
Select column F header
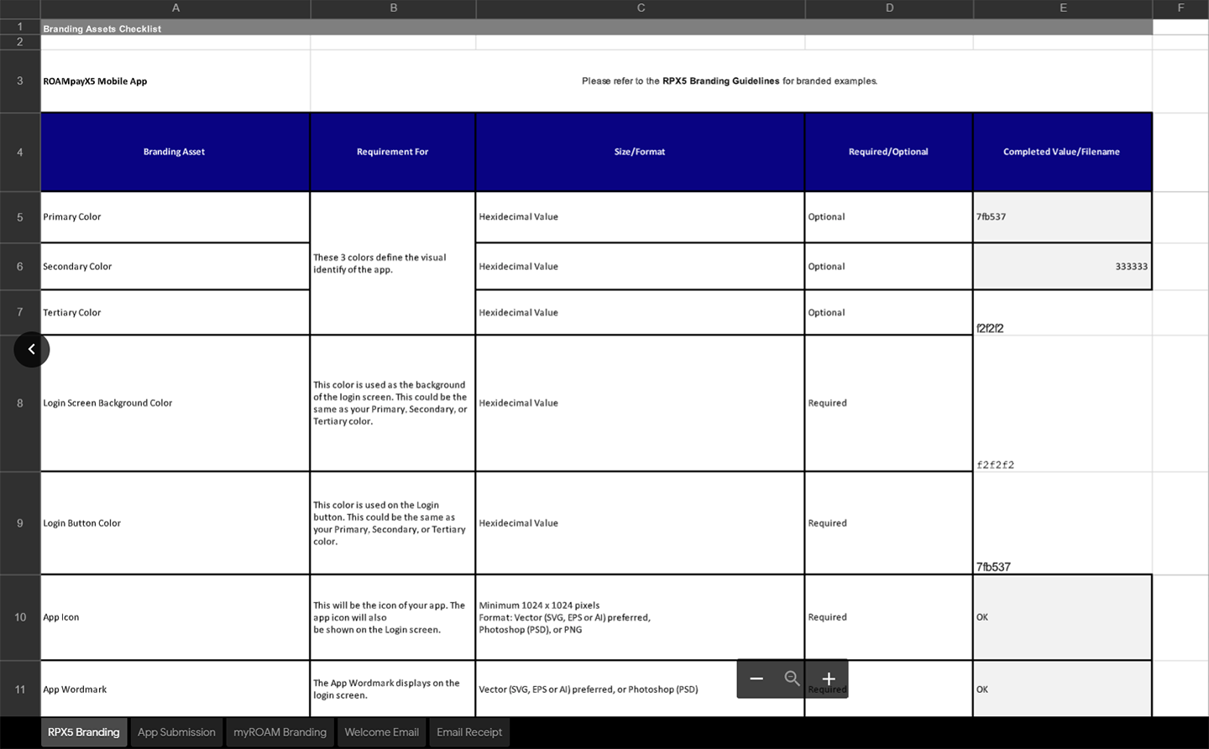[1180, 8]
